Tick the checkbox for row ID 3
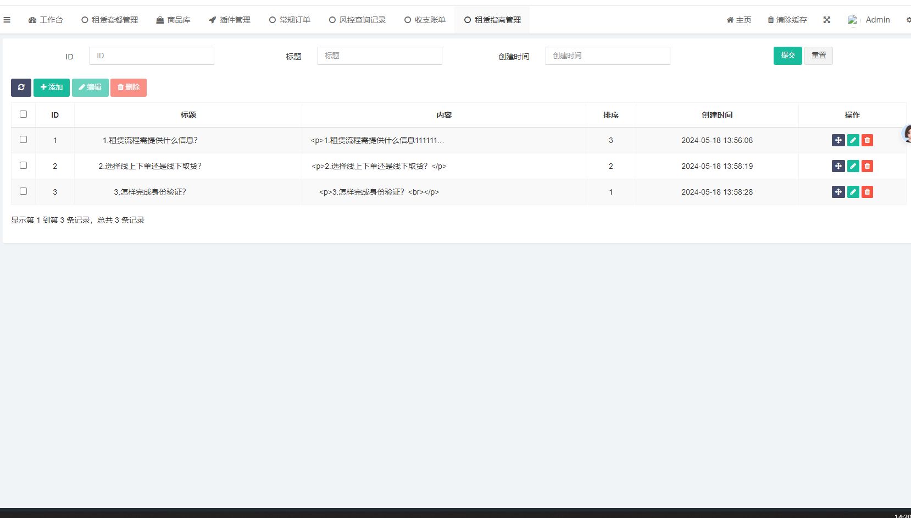Screen dimensions: 911x518 [23, 191]
